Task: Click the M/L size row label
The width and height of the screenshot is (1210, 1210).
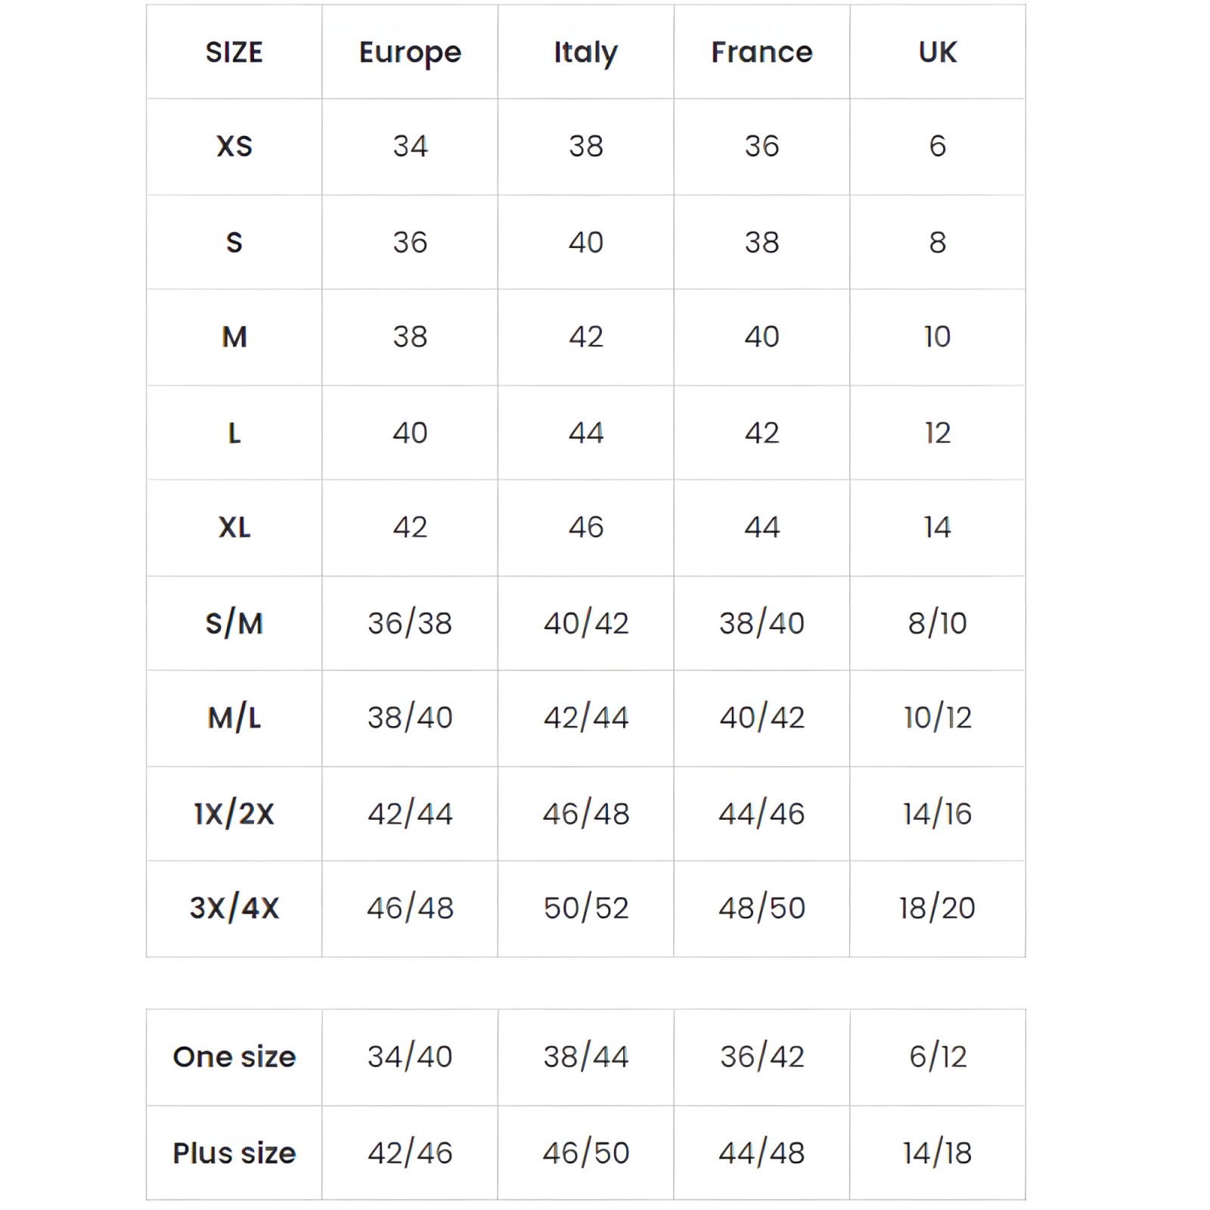Action: (234, 717)
